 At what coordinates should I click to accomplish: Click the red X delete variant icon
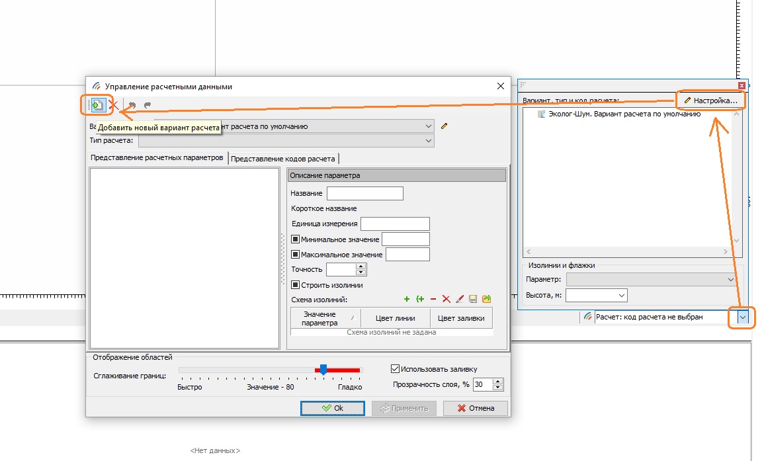coord(114,105)
